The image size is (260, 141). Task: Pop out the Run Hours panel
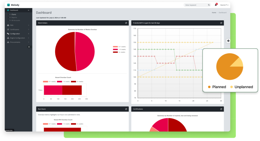(126, 109)
